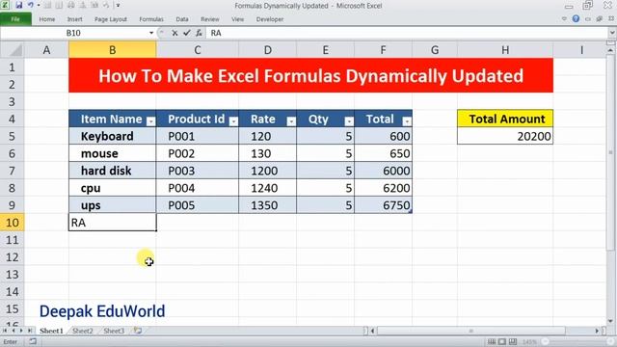Click the Excel application icon in title bar
This screenshot has width=617, height=347.
pos(5,5)
